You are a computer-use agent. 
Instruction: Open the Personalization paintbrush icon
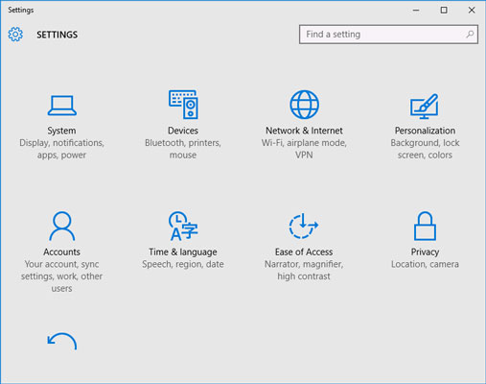pyautogui.click(x=425, y=106)
